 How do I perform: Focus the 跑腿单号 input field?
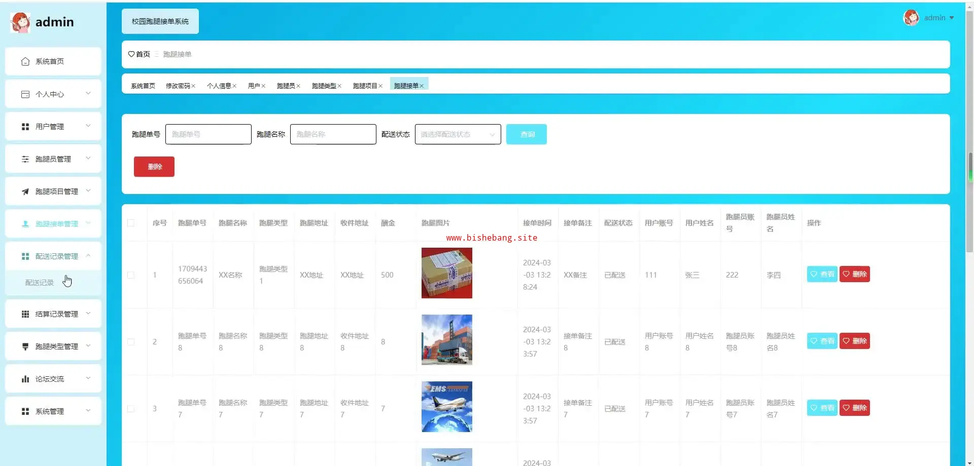click(x=208, y=134)
